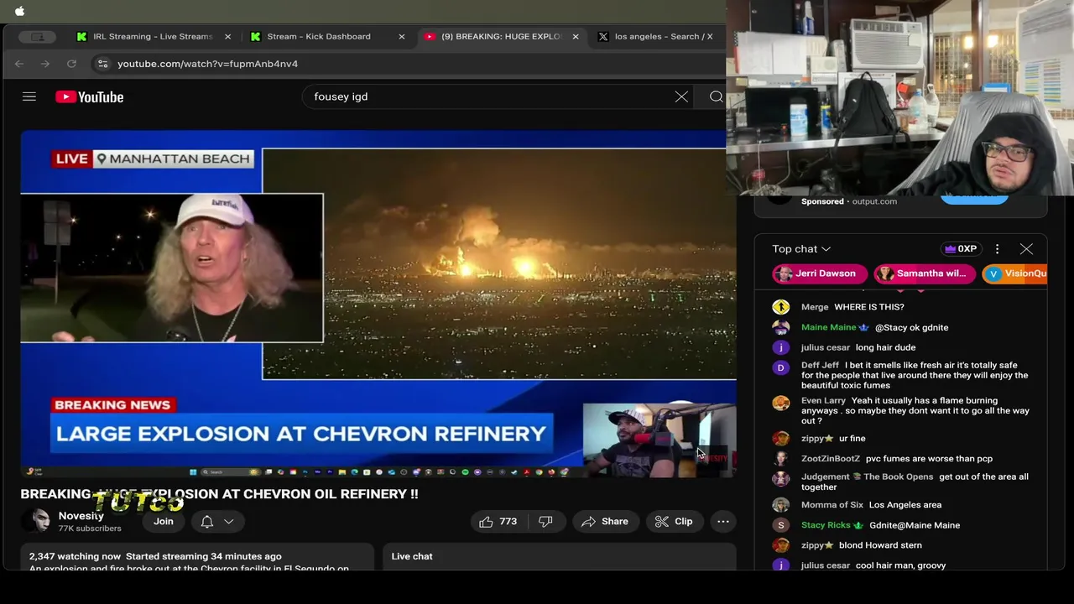Clear the search query with the X

(681, 96)
